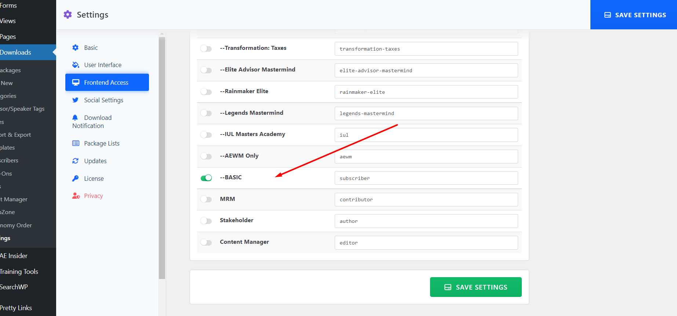Screen dimensions: 677x316
Task: Click the save icon in the blue Save Settings button
Action: (608, 15)
